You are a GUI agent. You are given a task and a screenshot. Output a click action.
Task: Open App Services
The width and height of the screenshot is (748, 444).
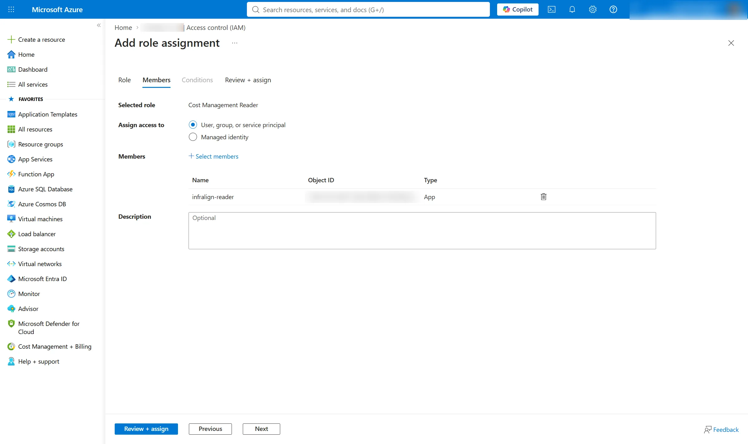[35, 159]
